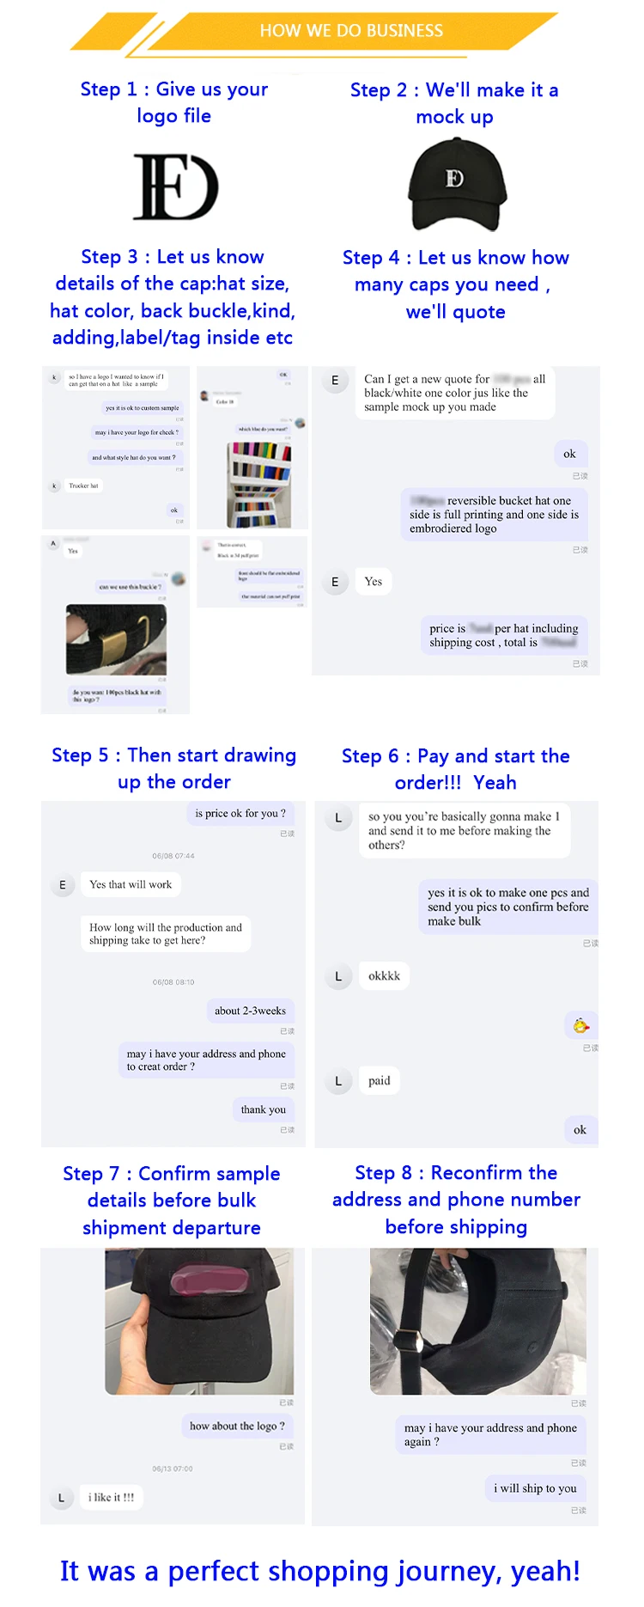Image resolution: width=644 pixels, height=1607 pixels.
Task: Click 'how about the logo ?' message bubble
Action: [x=238, y=1426]
